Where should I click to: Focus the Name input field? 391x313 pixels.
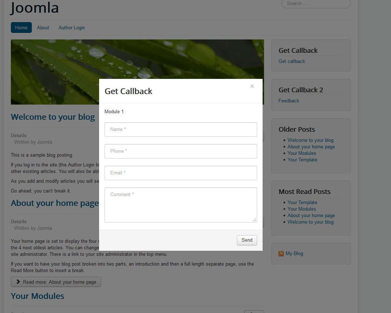[x=181, y=130]
